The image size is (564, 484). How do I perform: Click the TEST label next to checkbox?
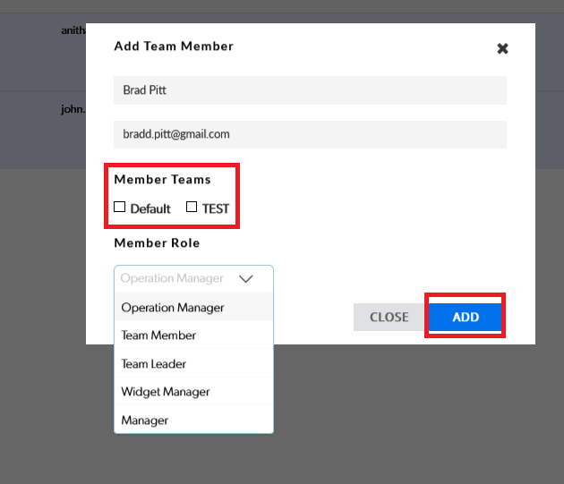tap(215, 208)
